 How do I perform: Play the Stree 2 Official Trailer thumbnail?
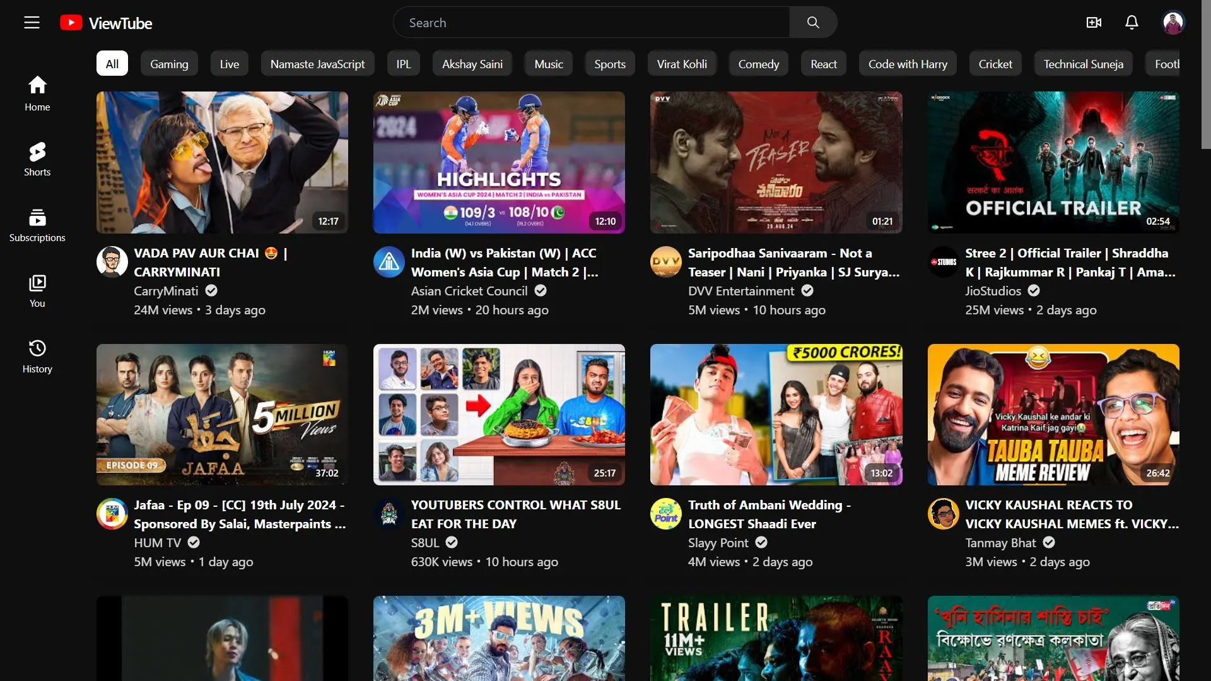pos(1053,162)
